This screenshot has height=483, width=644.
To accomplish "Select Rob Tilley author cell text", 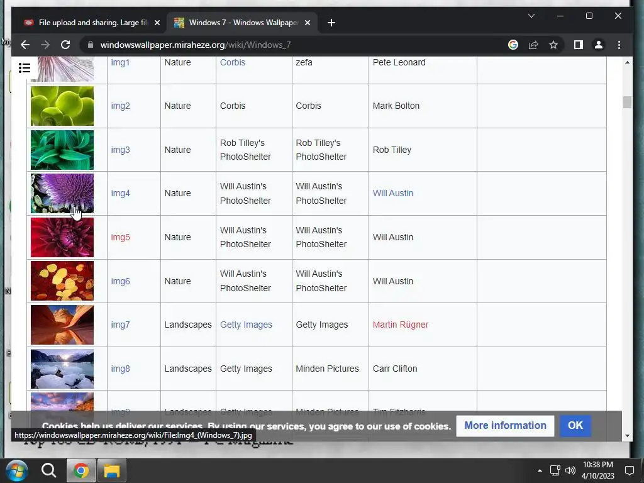I will point(392,150).
